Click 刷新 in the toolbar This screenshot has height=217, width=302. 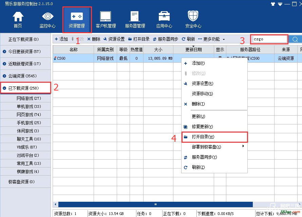point(188,39)
